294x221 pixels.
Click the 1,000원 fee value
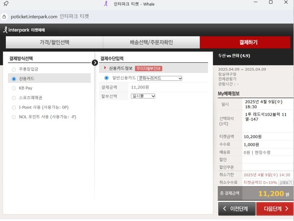pyautogui.click(x=252, y=145)
